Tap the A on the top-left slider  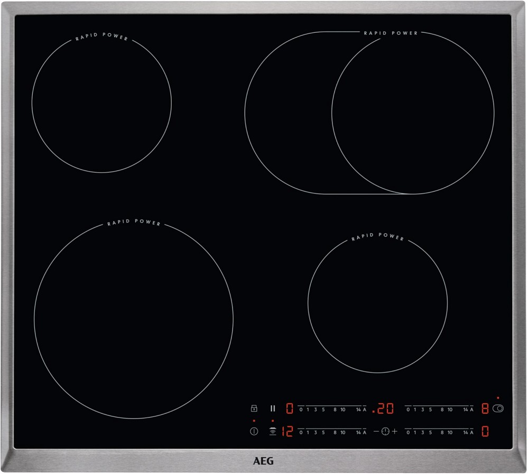(x=364, y=409)
